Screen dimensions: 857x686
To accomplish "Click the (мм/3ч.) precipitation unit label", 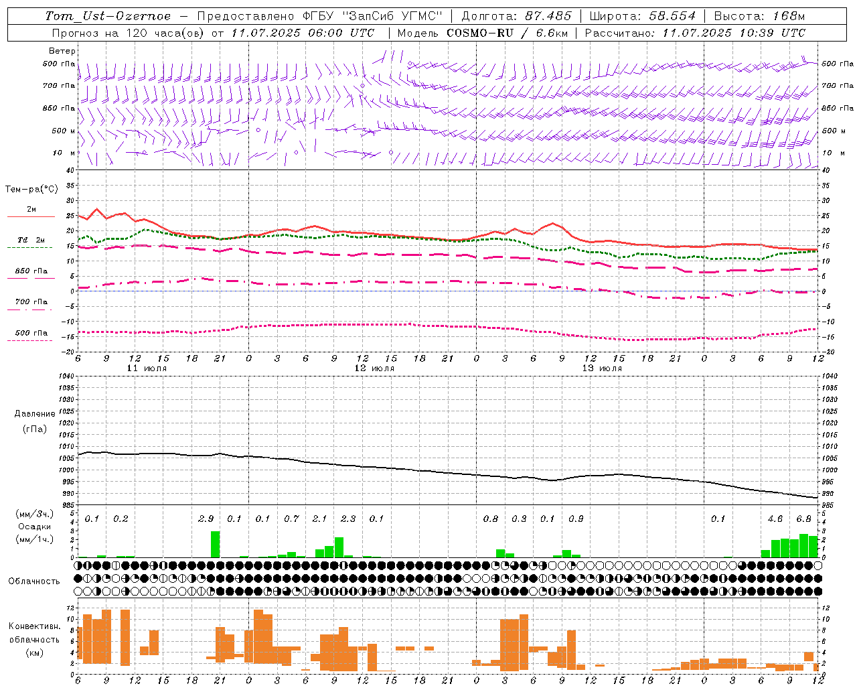I will pos(34,514).
